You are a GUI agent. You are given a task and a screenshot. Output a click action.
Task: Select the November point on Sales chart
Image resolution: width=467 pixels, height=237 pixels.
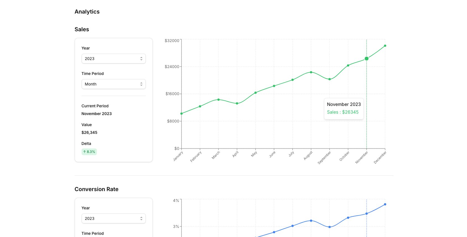(367, 59)
